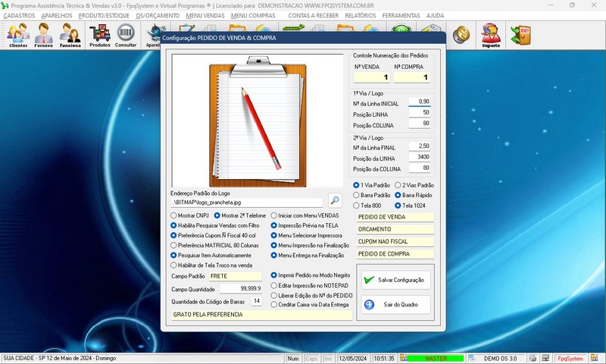Viewport: 606px width, 364px height.
Task: Open the Clientes toolbar icon
Action: (x=18, y=35)
